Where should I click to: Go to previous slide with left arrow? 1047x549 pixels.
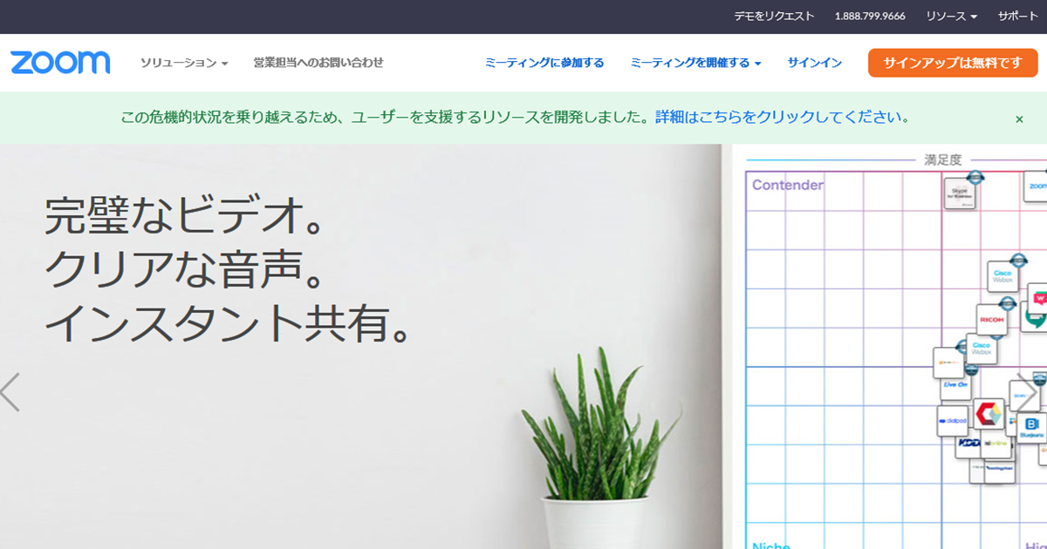[10, 392]
